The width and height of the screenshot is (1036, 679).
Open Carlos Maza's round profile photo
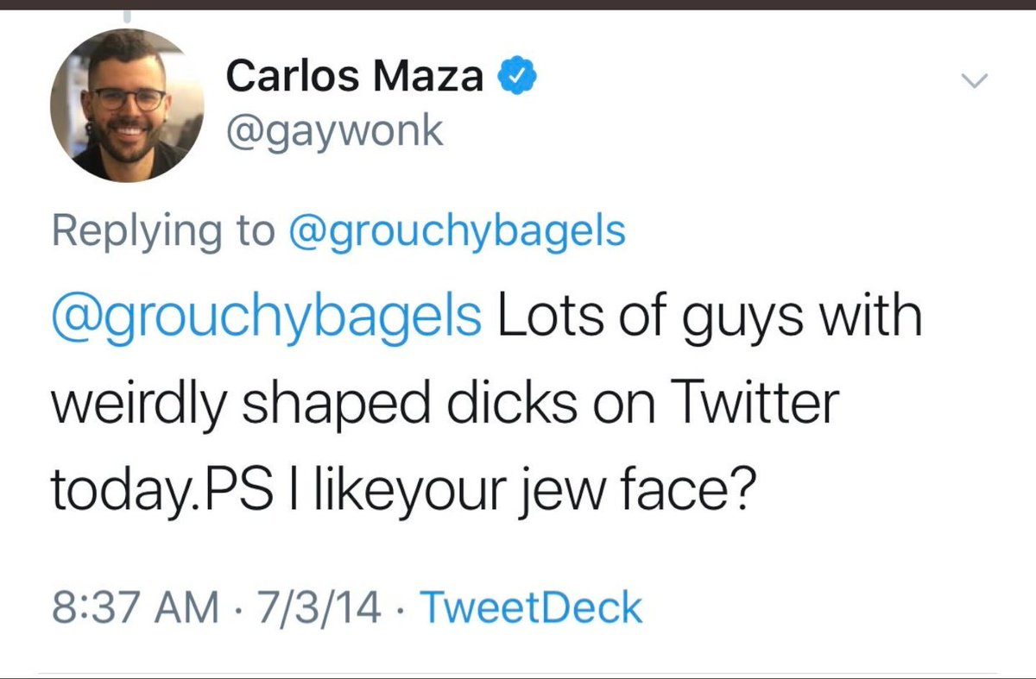(127, 104)
